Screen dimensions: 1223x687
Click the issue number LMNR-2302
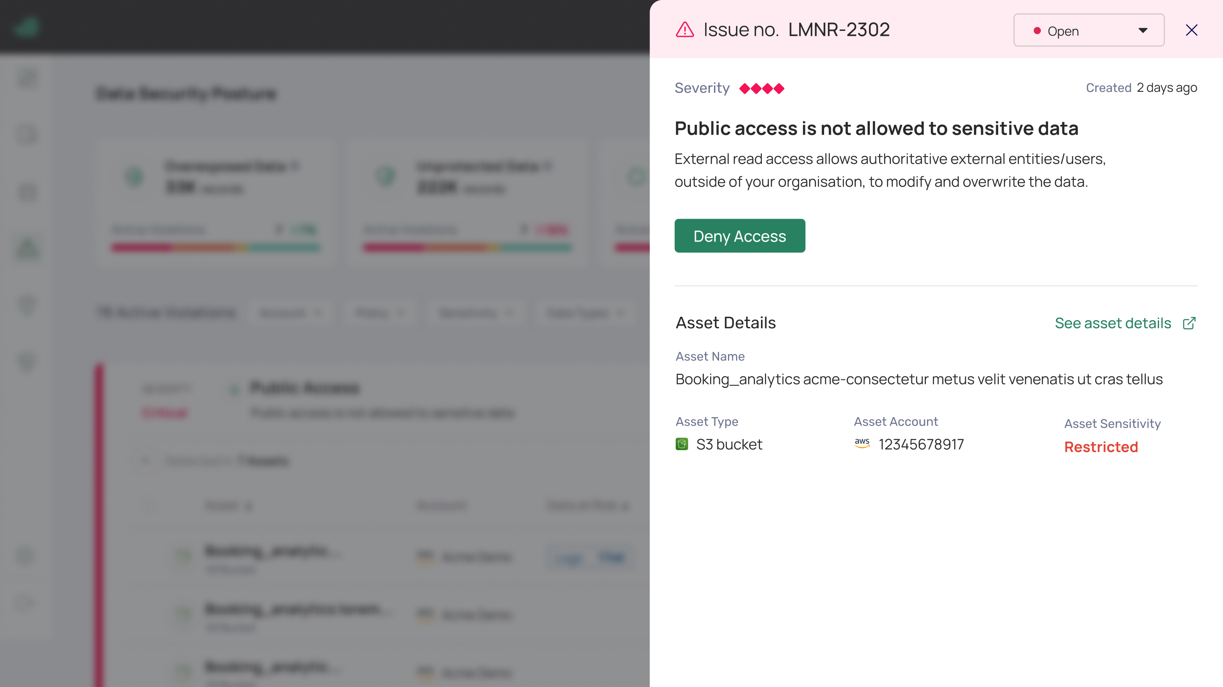pos(839,29)
